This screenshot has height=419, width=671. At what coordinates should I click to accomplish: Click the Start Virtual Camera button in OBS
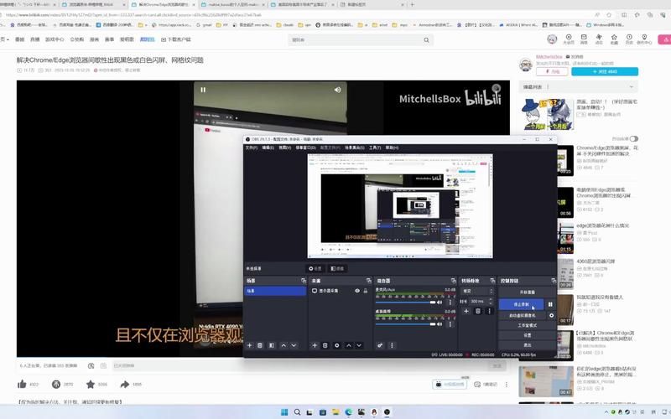(x=522, y=316)
